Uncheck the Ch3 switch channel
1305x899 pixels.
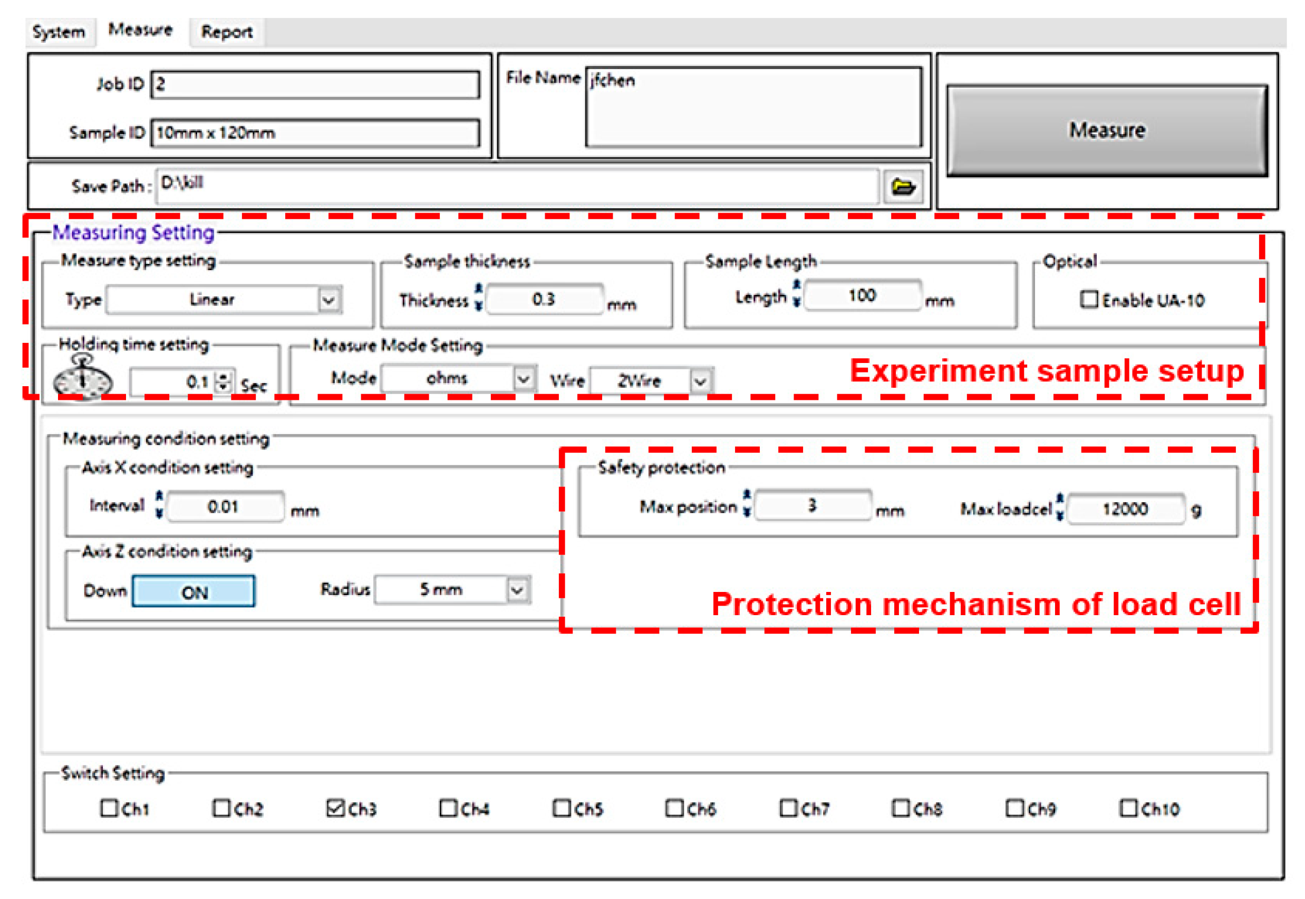click(x=335, y=808)
